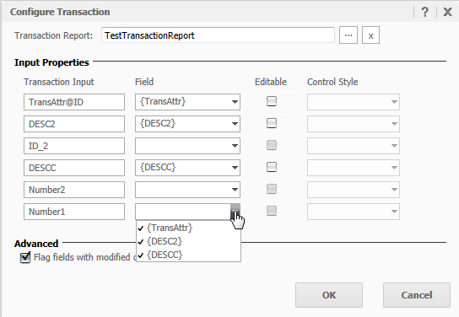The height and width of the screenshot is (317, 459).
Task: Click the Transaction Input column header
Action: point(59,82)
